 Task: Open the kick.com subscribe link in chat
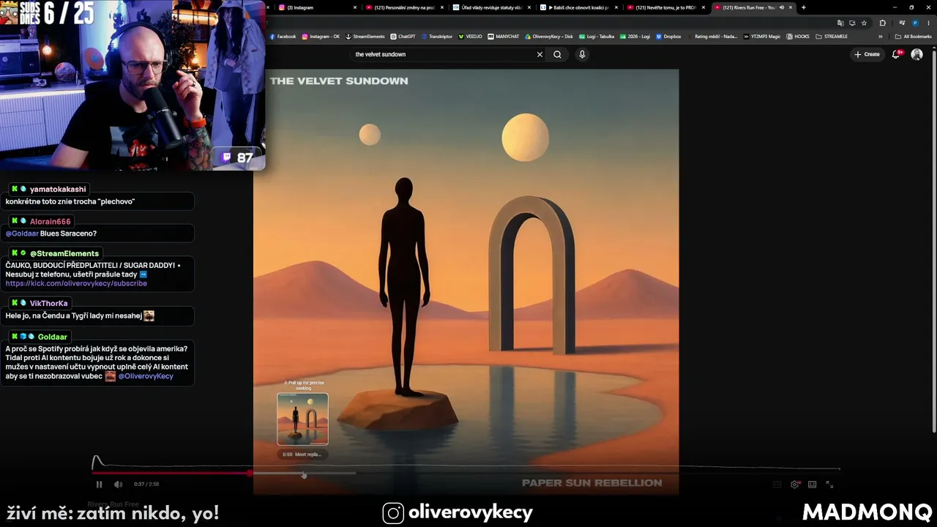76,283
